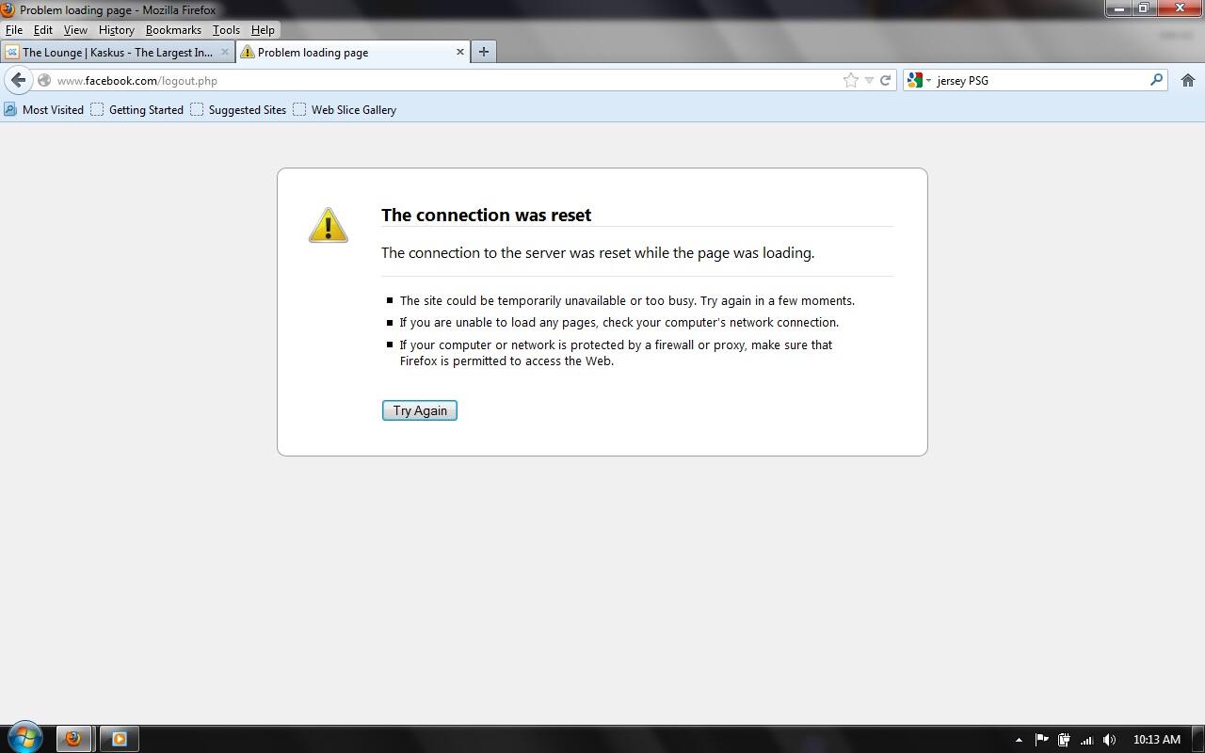
Task: Check the power battery tray icon
Action: 1064,740
